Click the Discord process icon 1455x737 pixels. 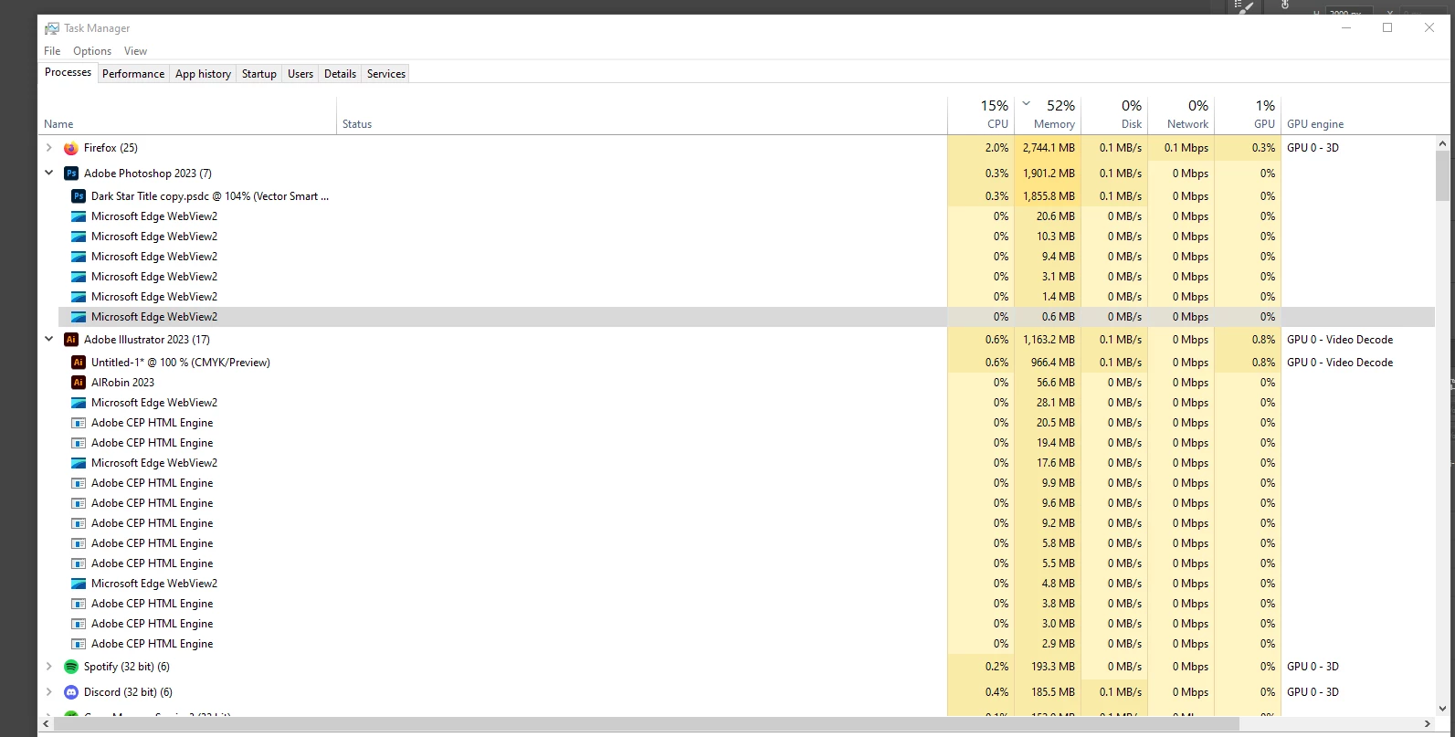[71, 692]
